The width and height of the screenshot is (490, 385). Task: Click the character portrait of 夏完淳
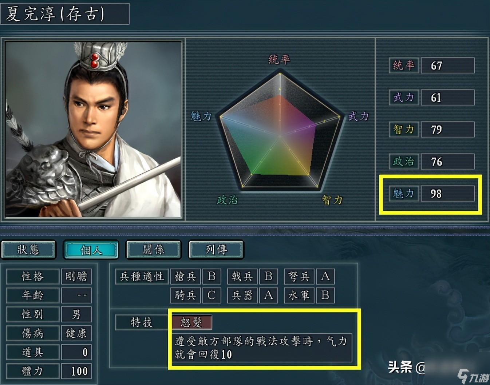93,130
